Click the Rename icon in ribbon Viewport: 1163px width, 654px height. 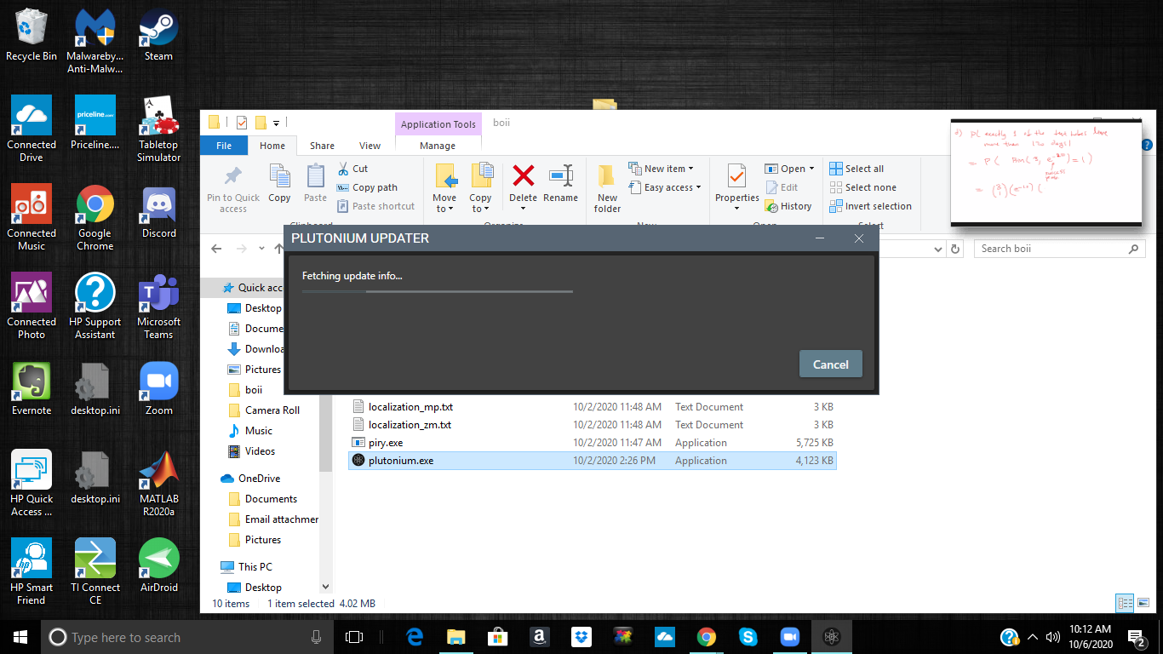560,183
